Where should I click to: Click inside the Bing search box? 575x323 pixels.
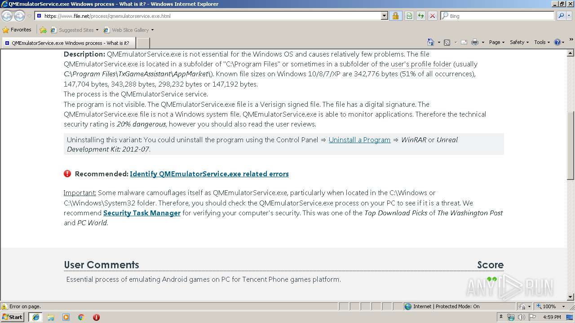click(498, 16)
